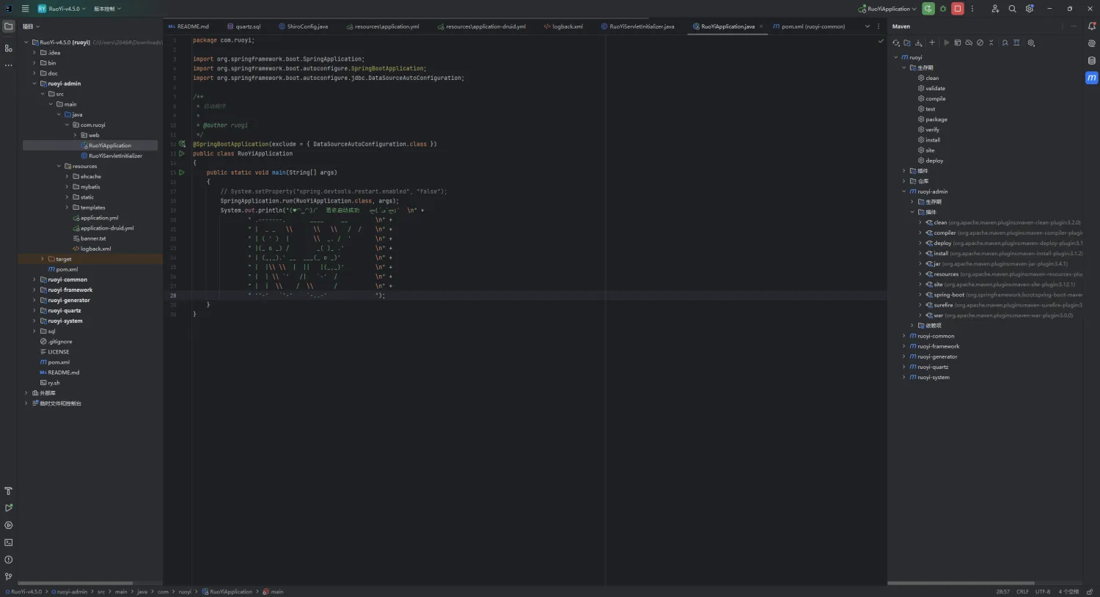1100x597 pixels.
Task: Expand the templates folder
Action: coord(67,208)
